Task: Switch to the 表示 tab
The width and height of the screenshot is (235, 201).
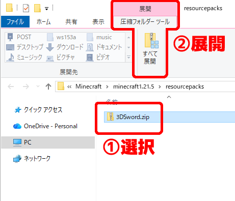Action: tap(98, 22)
